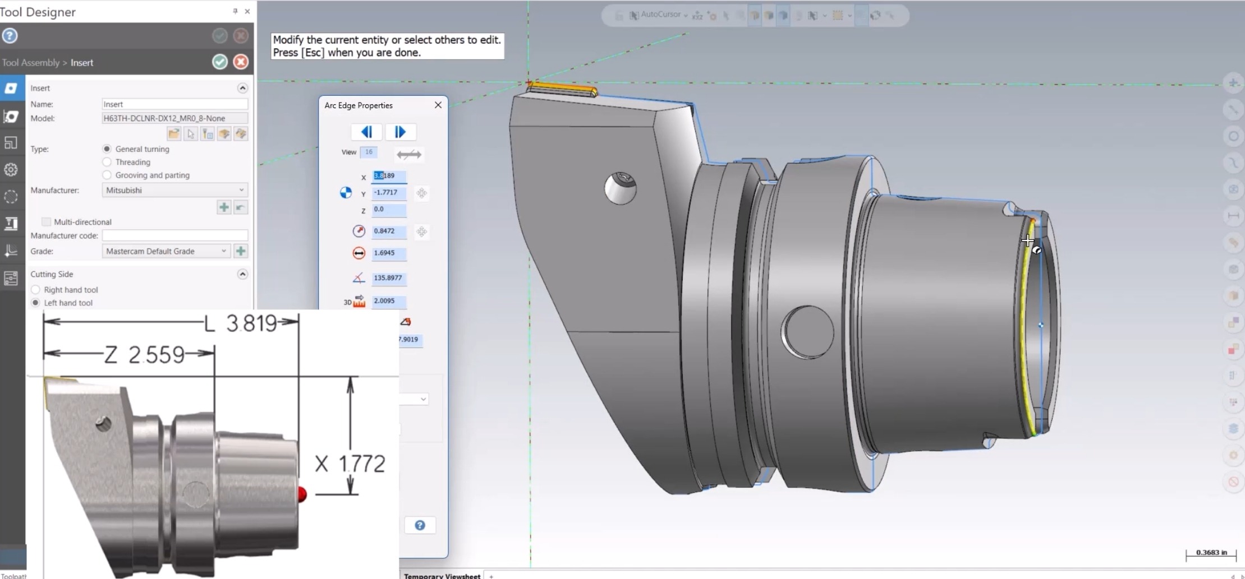Select Right hand tool cutting side

pos(36,290)
